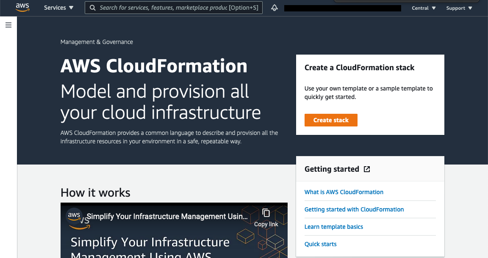
Task: Open Getting started with CloudFormation link
Action: pos(354,209)
